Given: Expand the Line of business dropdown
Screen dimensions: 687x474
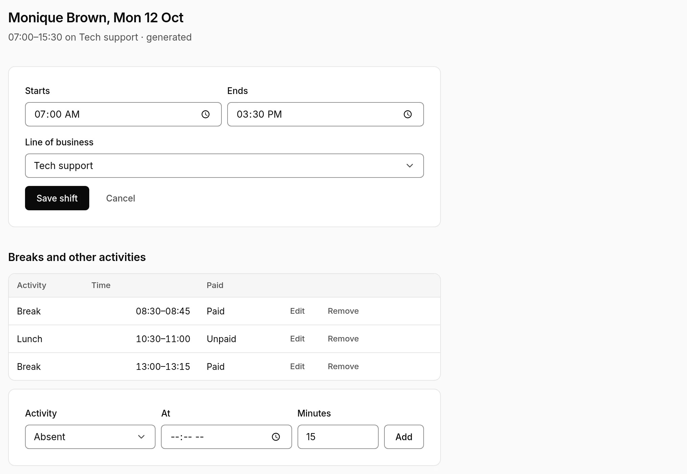Looking at the screenshot, I should [224, 166].
